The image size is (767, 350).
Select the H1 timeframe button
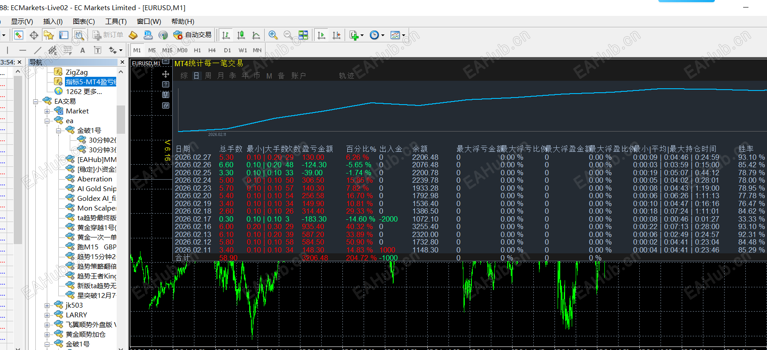197,50
